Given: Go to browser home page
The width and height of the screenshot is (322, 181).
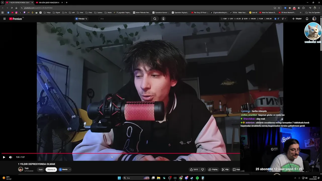Looking at the screenshot, I should tap(16, 8).
